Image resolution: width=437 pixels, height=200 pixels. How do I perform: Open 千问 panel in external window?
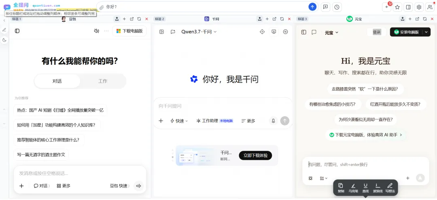point(274,19)
